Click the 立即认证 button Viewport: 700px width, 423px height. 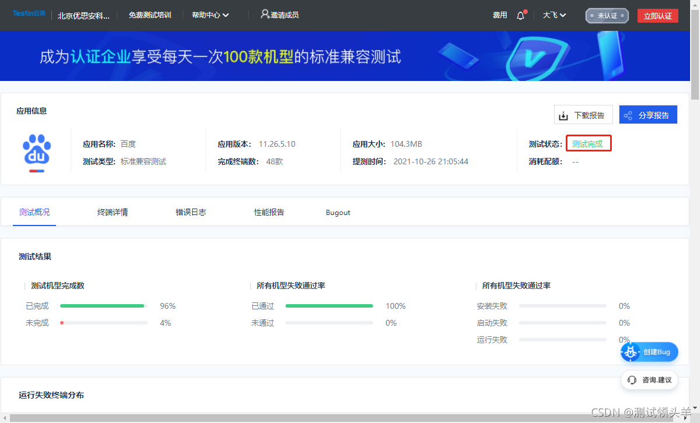click(x=657, y=15)
